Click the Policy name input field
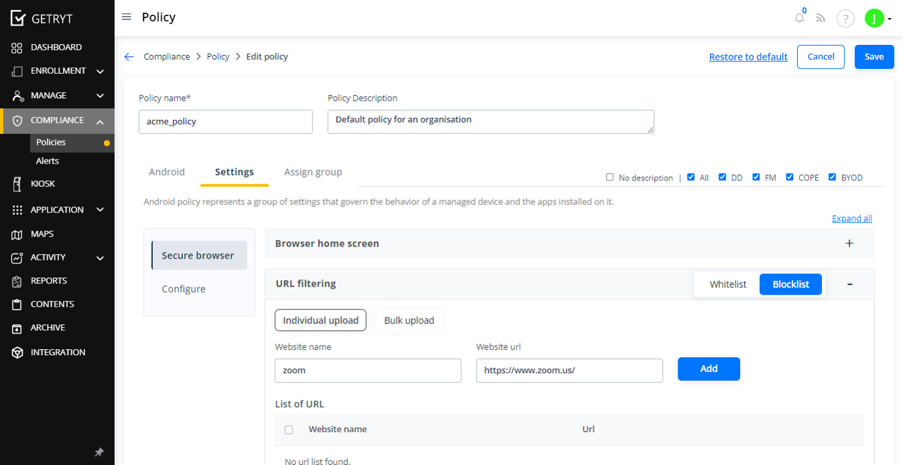Image resolution: width=903 pixels, height=465 pixels. coord(226,122)
